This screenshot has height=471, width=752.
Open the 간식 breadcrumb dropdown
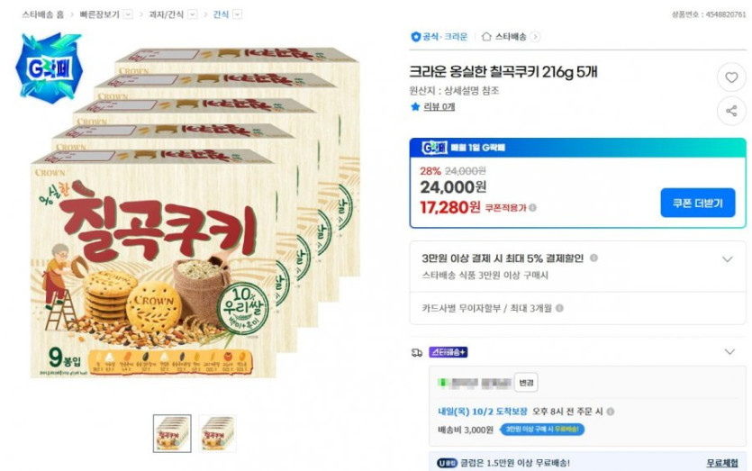[237, 14]
